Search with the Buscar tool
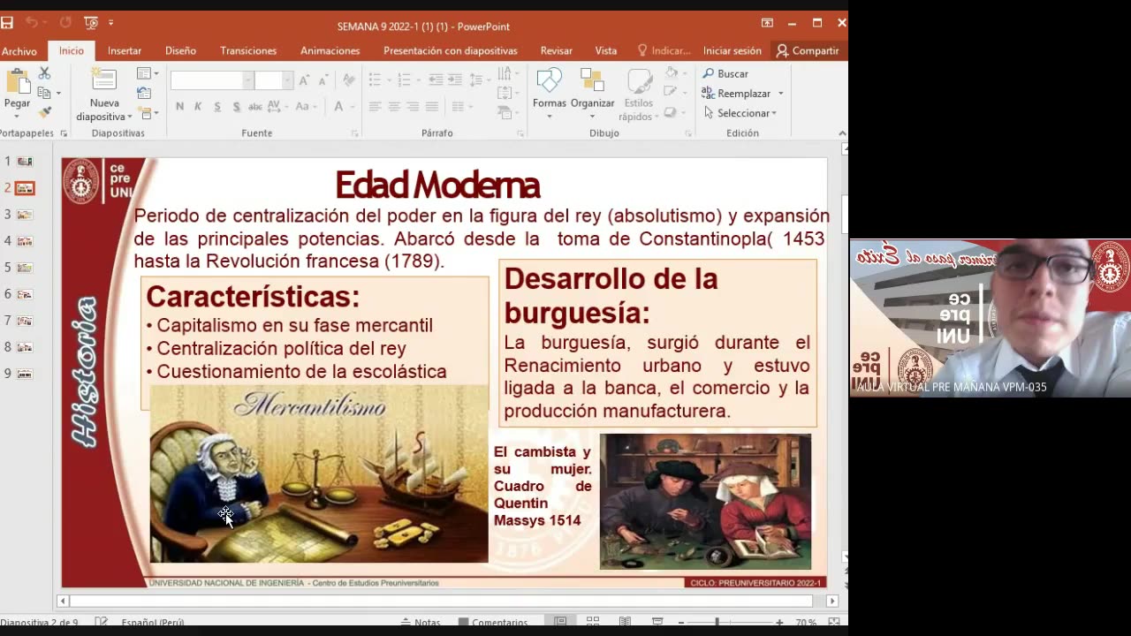Screen dimensions: 1131x636 (725, 73)
